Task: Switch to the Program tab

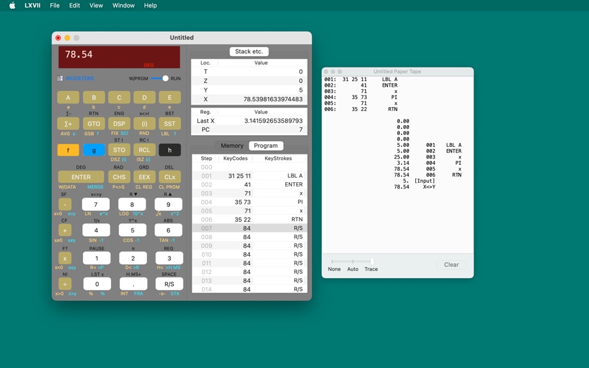Action: point(266,146)
